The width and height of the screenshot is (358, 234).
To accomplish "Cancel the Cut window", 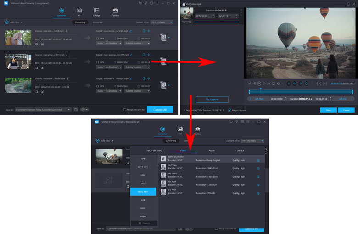I will point(346,110).
